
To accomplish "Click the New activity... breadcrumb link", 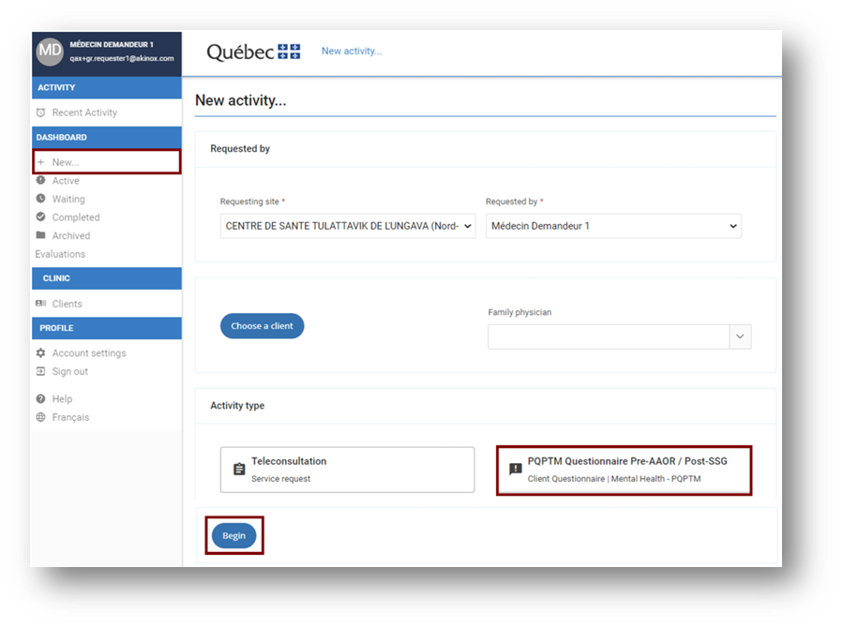I will coord(352,51).
